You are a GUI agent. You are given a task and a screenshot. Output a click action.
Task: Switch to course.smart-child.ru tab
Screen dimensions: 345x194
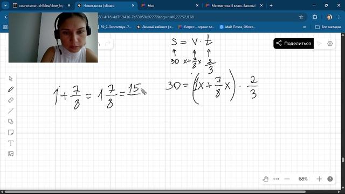(42, 5)
